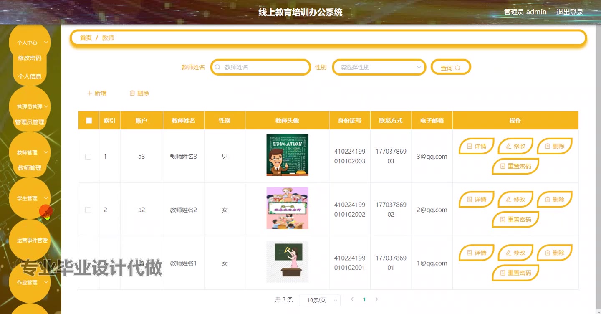Select the 教师管理 submenu item
Viewport: 601px width, 314px height.
click(30, 168)
